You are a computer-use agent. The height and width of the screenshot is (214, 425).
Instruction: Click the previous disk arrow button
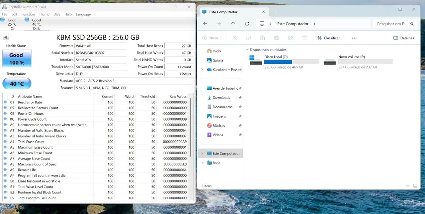(6, 37)
